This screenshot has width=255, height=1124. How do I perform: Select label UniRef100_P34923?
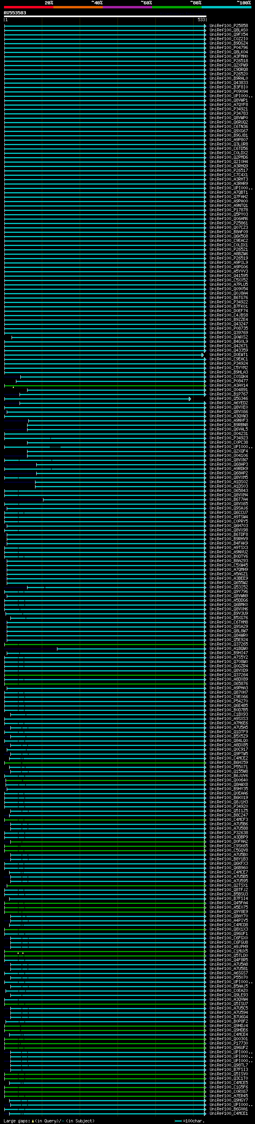[228, 438]
